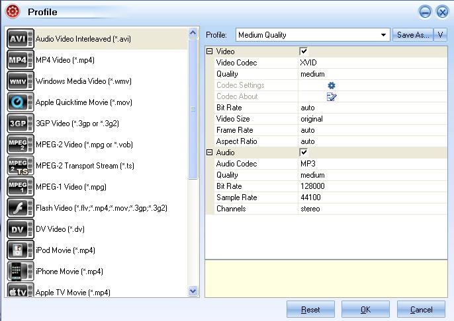Click format list scroll up arrow
The image size is (454, 321).
[193, 33]
